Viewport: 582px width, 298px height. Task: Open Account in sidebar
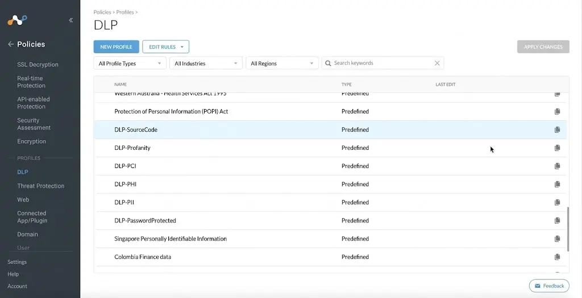pyautogui.click(x=17, y=286)
